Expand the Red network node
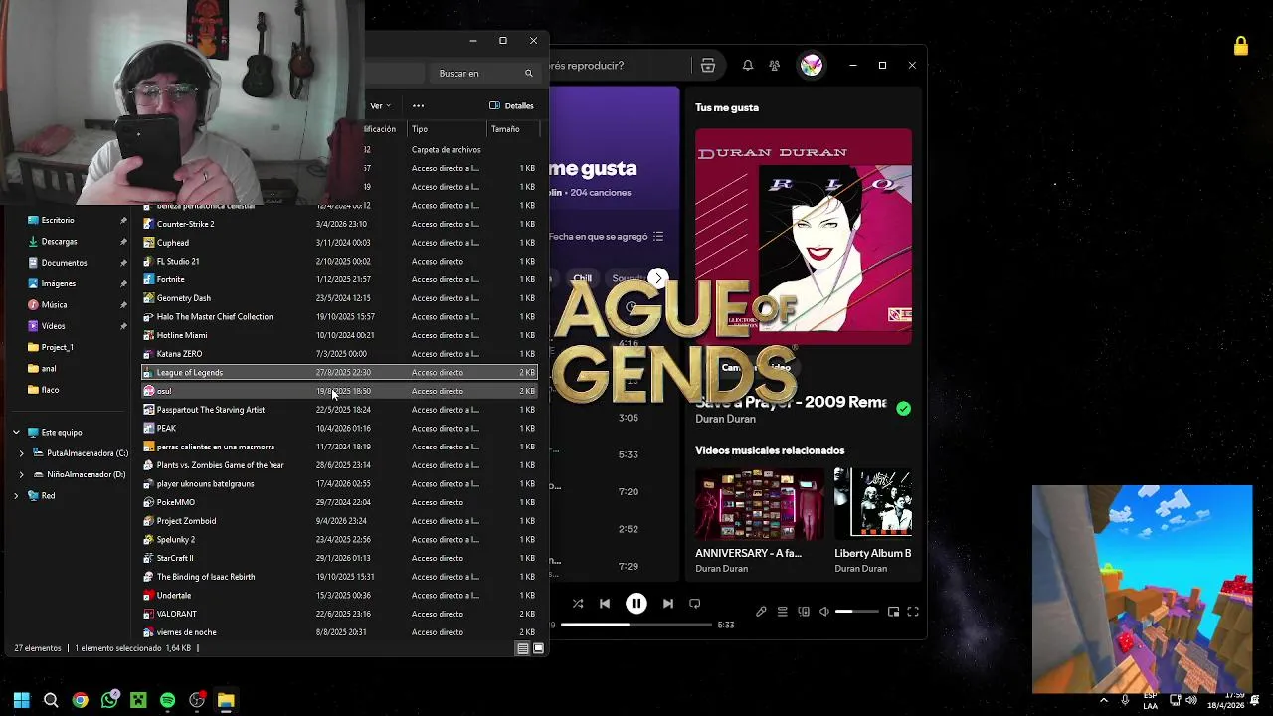 (x=16, y=496)
